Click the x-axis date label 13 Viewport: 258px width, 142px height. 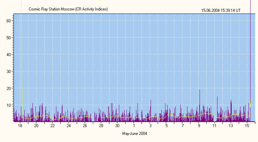click(231, 126)
